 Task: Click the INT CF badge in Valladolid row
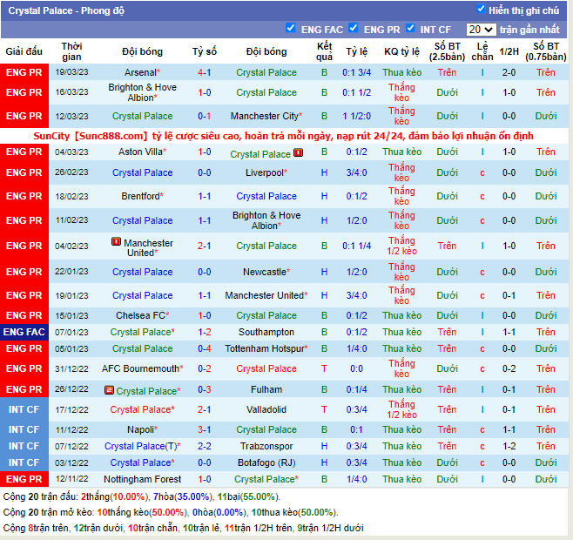(x=24, y=409)
